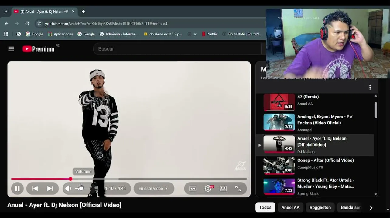Open the Arcángel "Po' Encima" thumbnail

point(279,122)
